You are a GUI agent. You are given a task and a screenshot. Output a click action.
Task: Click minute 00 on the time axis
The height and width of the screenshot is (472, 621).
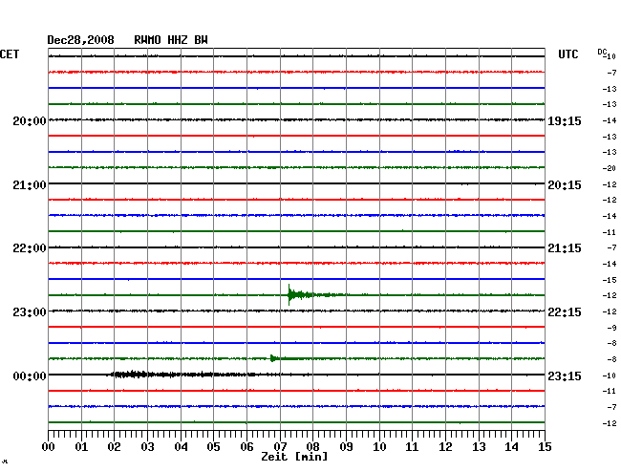pos(49,446)
